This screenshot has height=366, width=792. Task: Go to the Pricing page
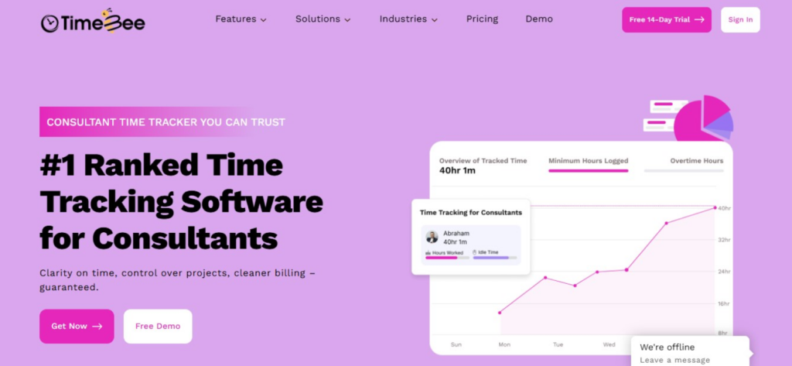[482, 19]
